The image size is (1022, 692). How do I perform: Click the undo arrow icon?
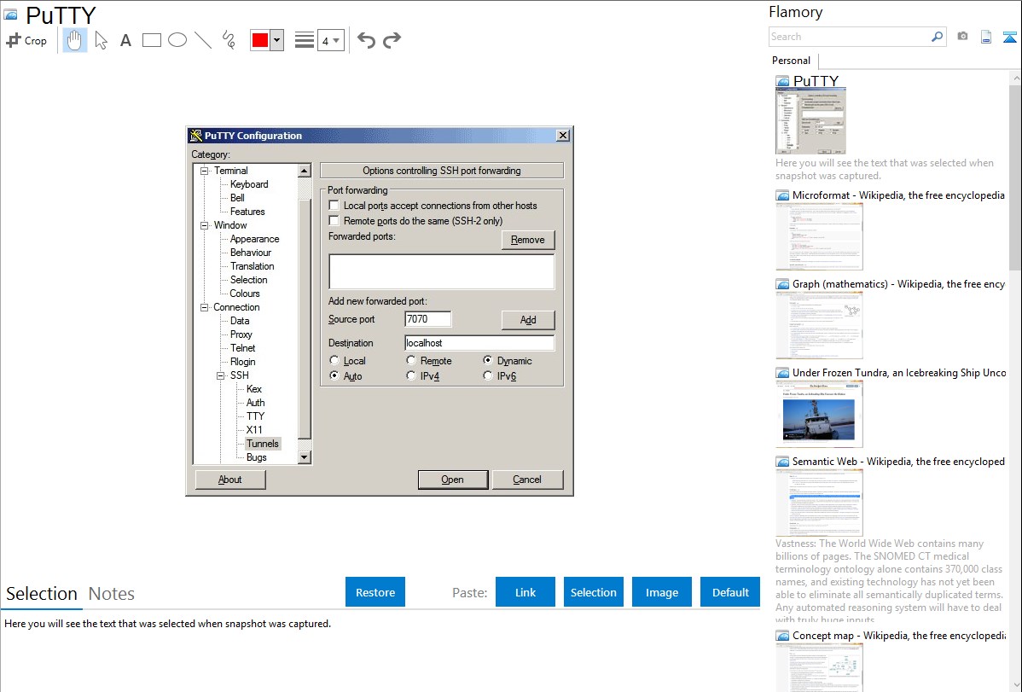[x=366, y=40]
